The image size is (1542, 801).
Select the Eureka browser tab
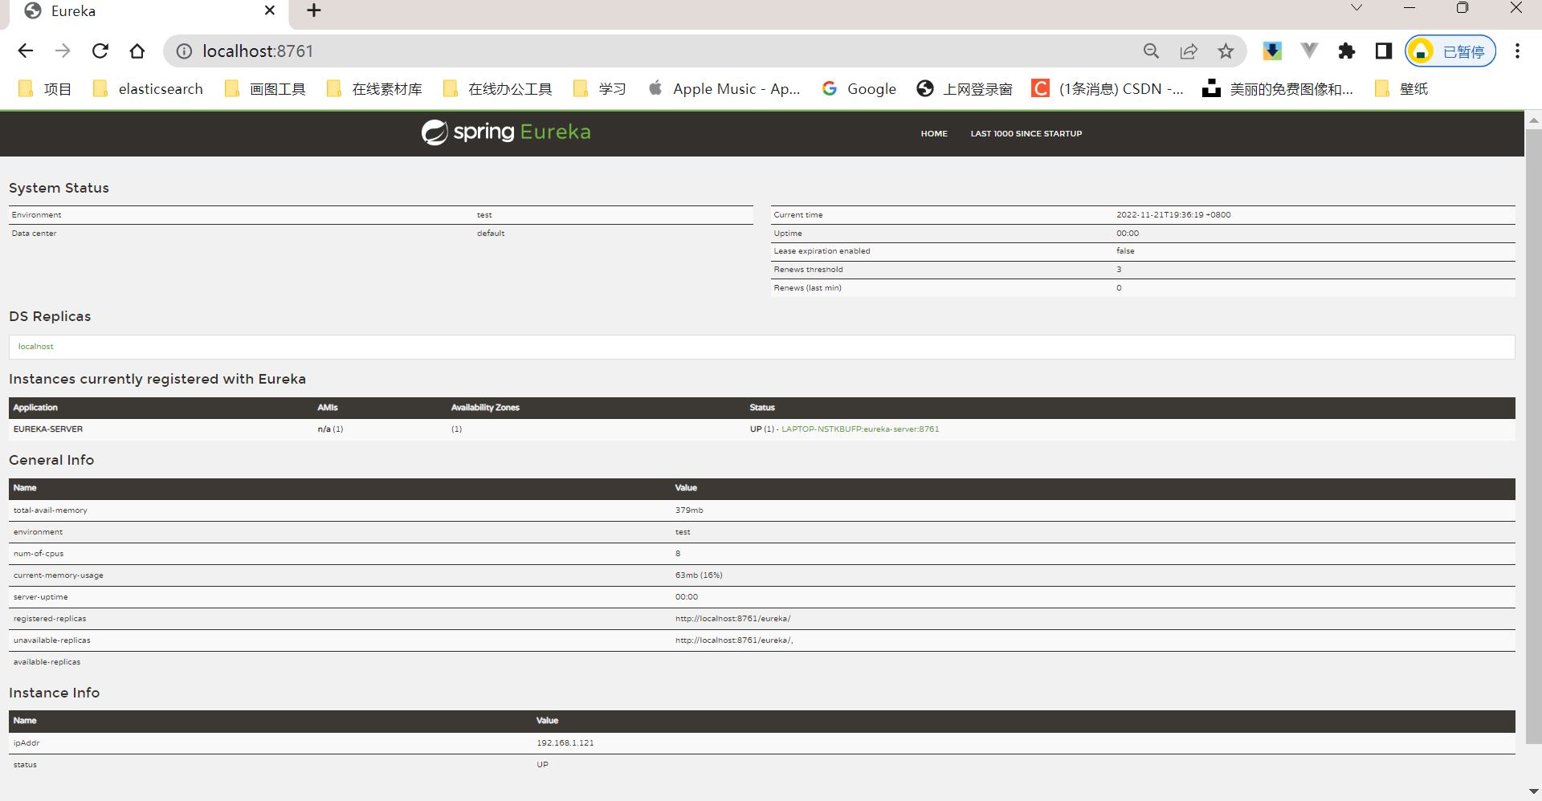click(149, 11)
